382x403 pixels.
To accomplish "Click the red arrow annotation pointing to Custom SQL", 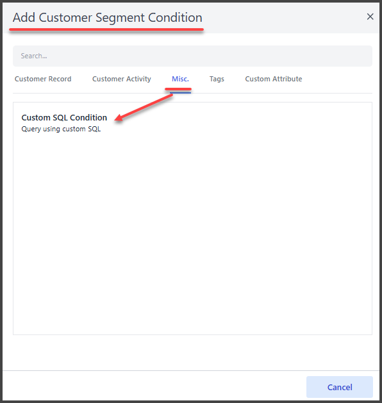I will click(x=144, y=107).
